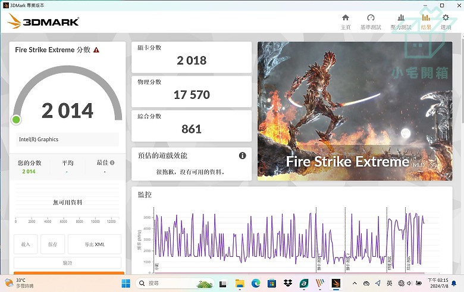Open the 選項 options section

[x=446, y=22]
